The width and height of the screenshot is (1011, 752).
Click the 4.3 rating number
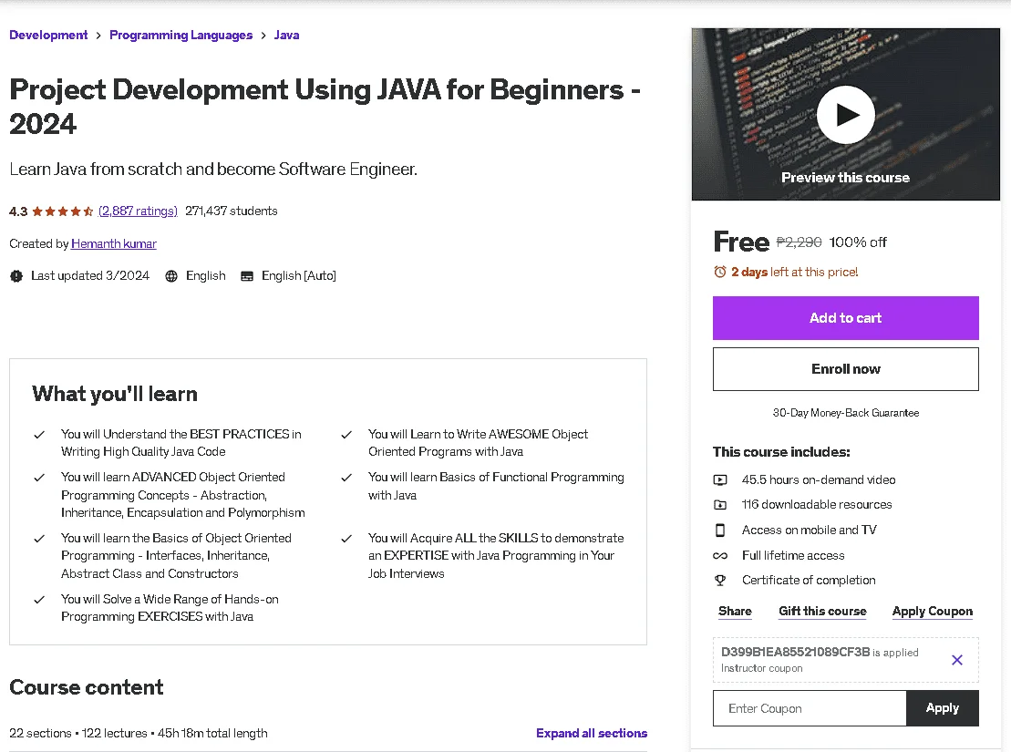tap(18, 211)
